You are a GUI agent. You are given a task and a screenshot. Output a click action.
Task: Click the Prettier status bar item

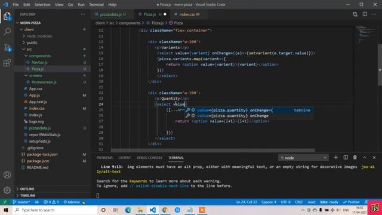351,202
